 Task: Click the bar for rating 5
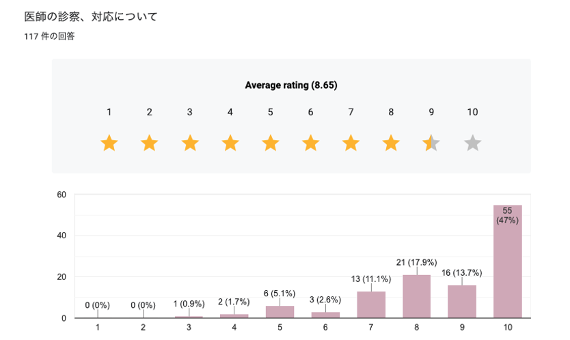point(280,312)
